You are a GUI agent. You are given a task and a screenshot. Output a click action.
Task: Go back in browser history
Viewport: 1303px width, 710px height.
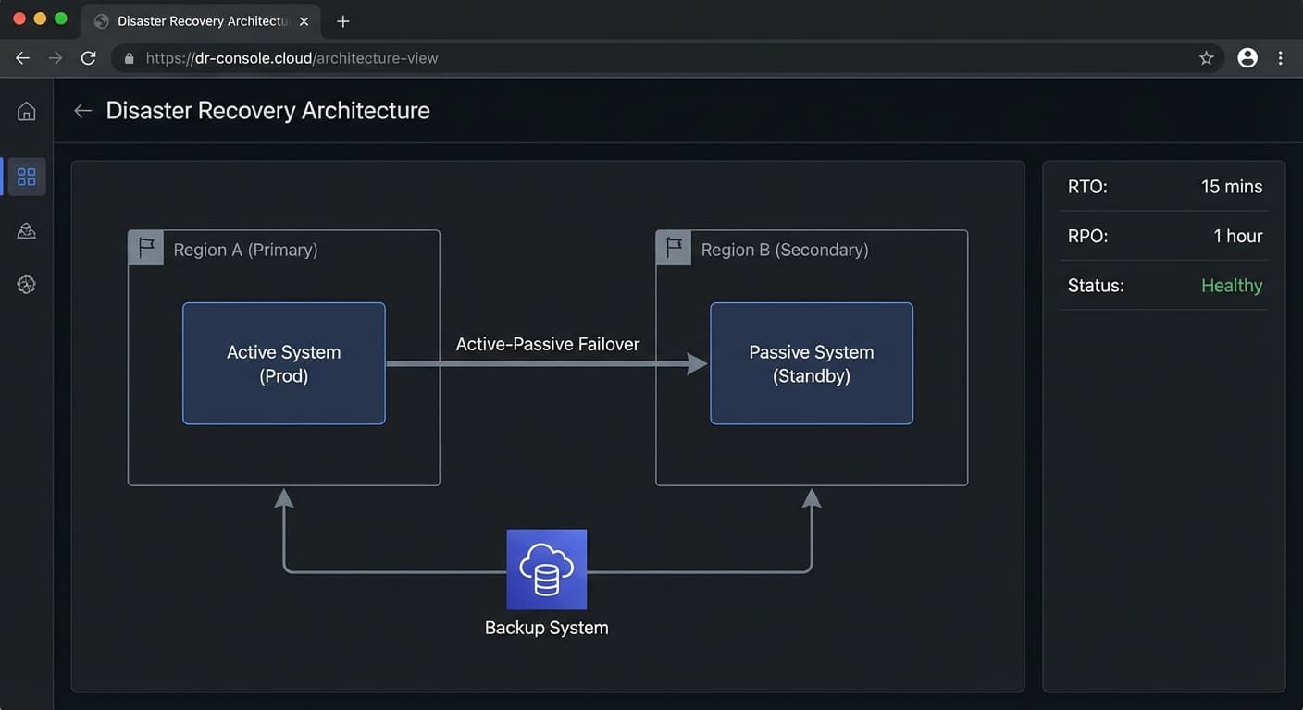[23, 58]
